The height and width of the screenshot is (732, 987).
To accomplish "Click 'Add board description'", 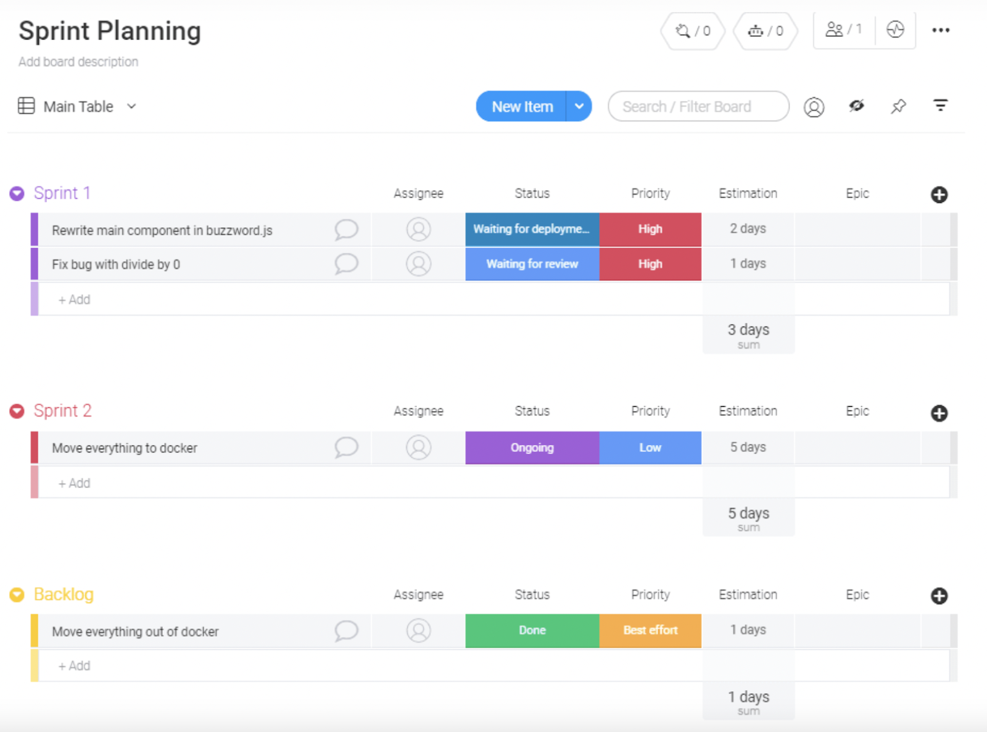I will [x=78, y=61].
